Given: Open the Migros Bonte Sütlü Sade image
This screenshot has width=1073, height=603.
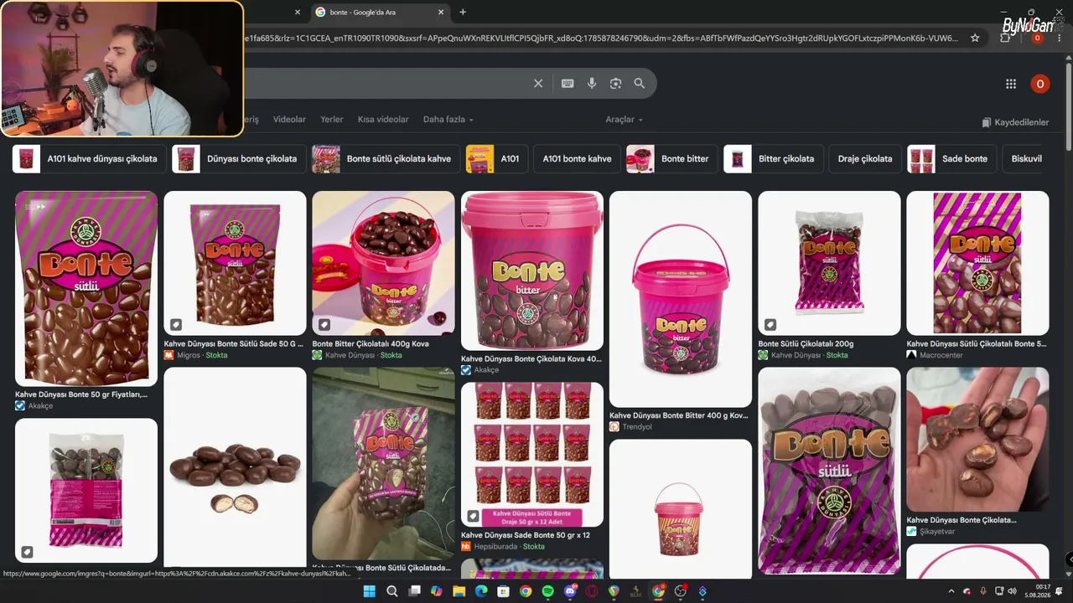Looking at the screenshot, I should (x=235, y=263).
